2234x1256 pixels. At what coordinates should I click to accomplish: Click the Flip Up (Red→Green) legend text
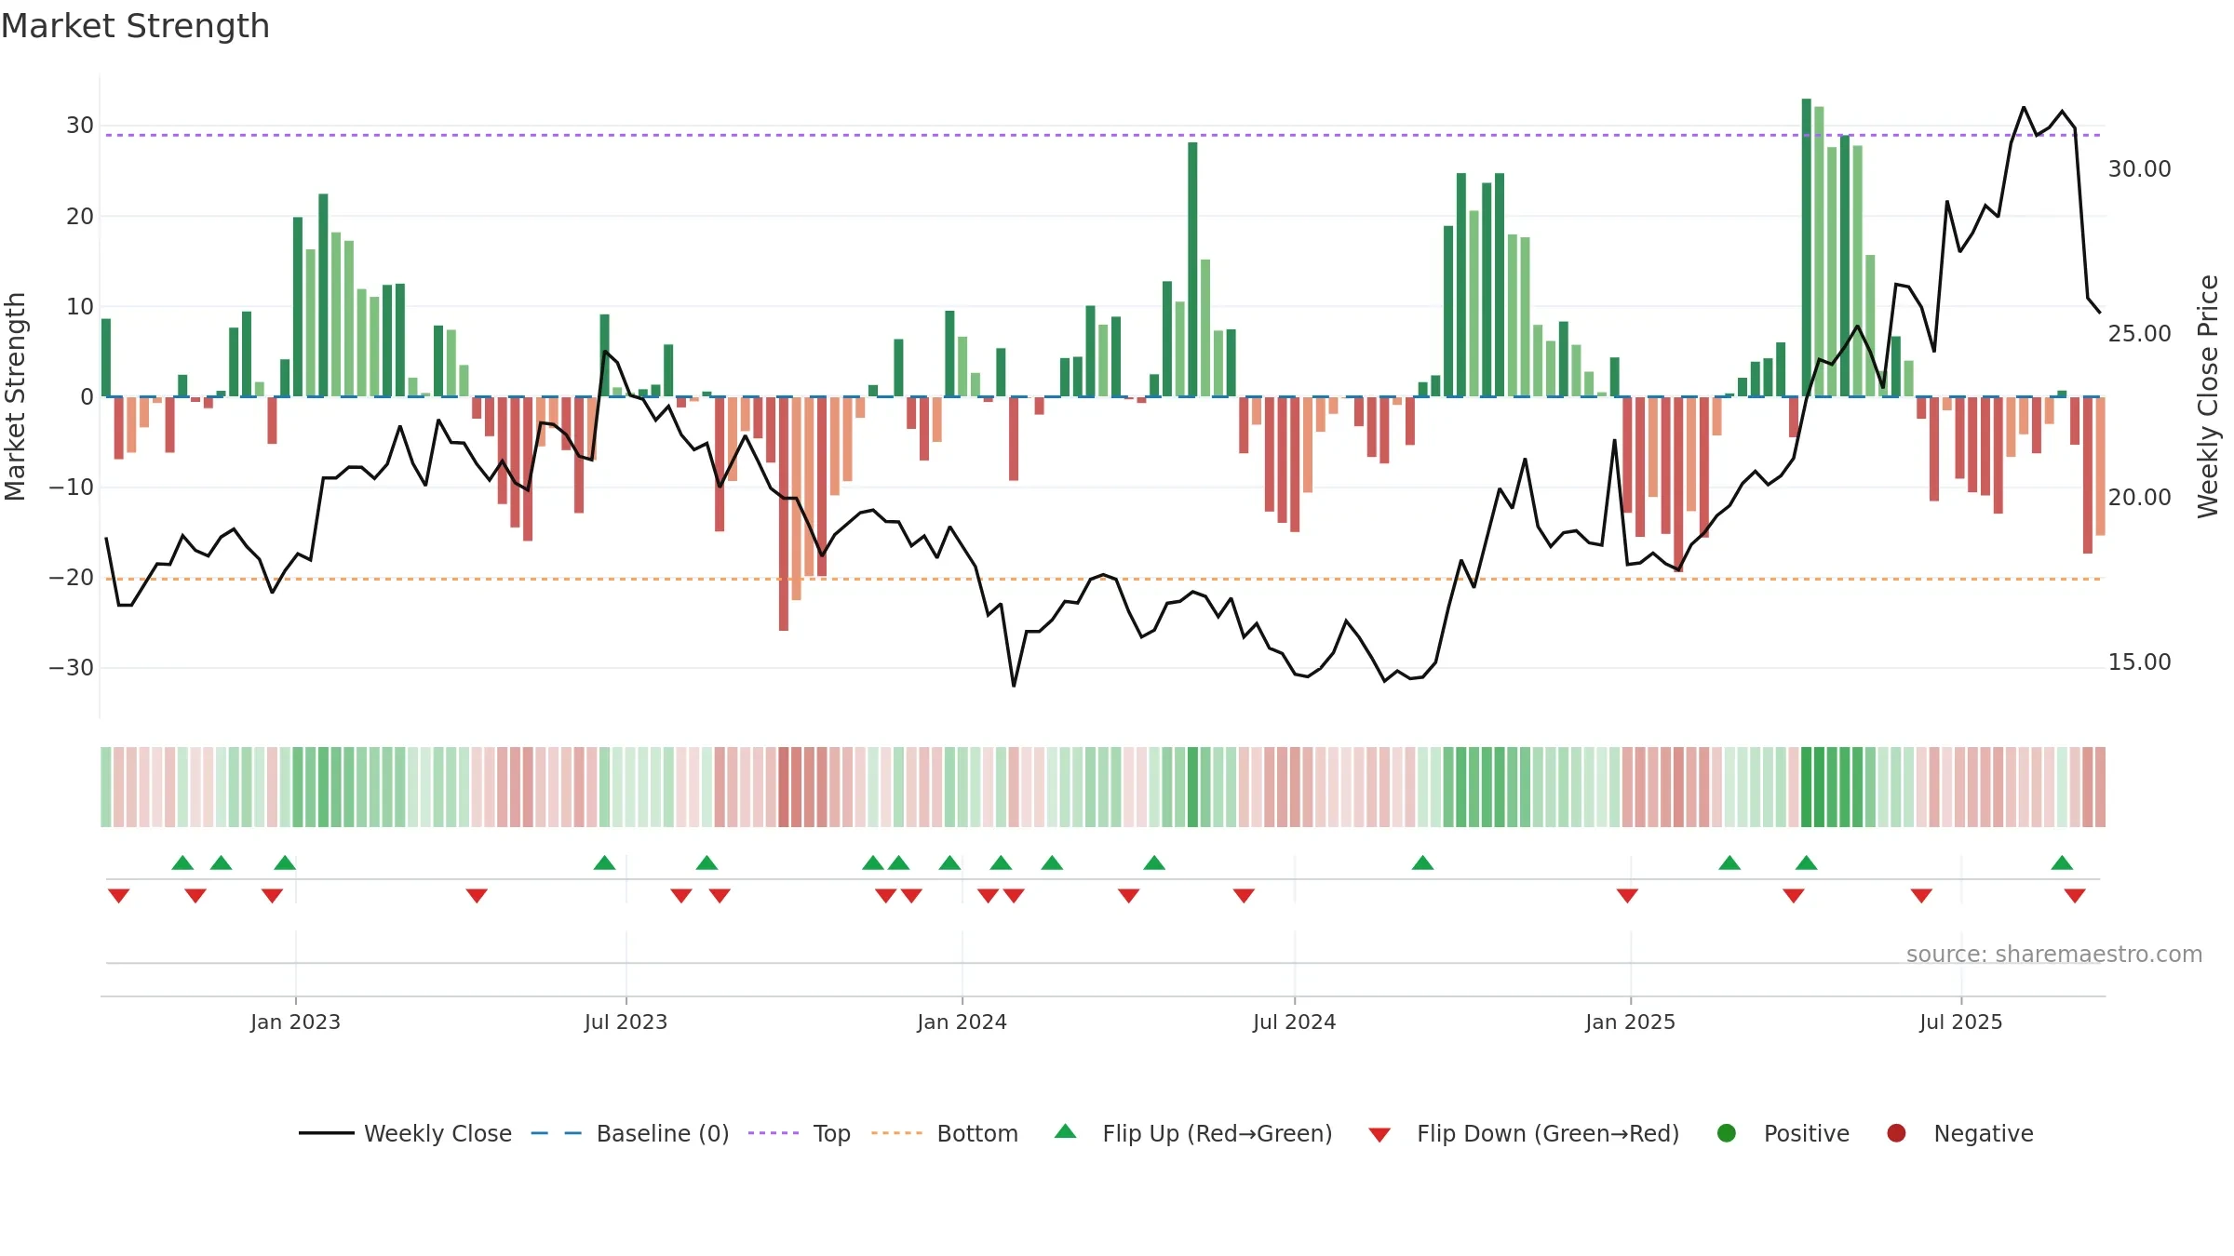tap(1218, 1133)
